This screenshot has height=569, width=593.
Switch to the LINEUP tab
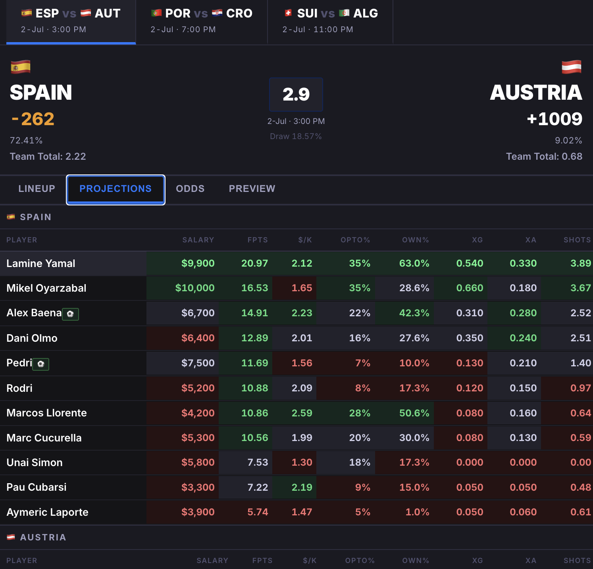pos(37,189)
